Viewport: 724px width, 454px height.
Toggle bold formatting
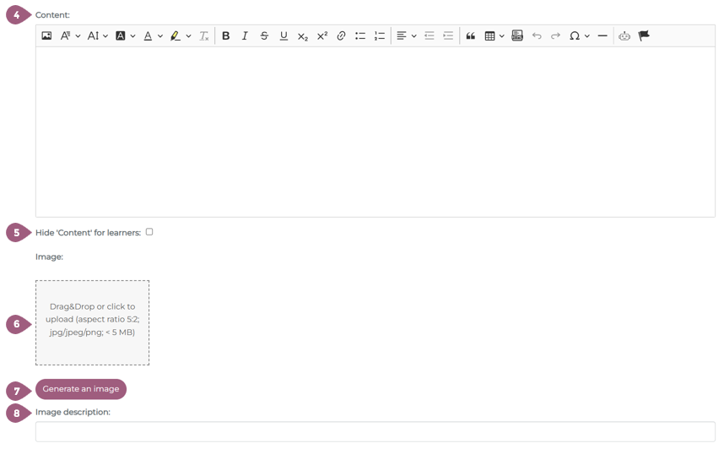tap(225, 36)
